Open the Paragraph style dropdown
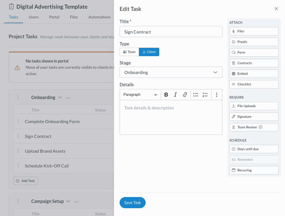This screenshot has height=216, width=285. tap(140, 95)
